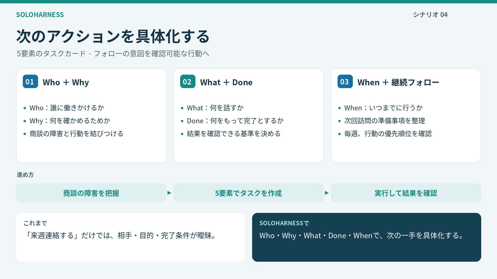Select the What + Done card heading
The width and height of the screenshot is (497, 279).
click(226, 82)
